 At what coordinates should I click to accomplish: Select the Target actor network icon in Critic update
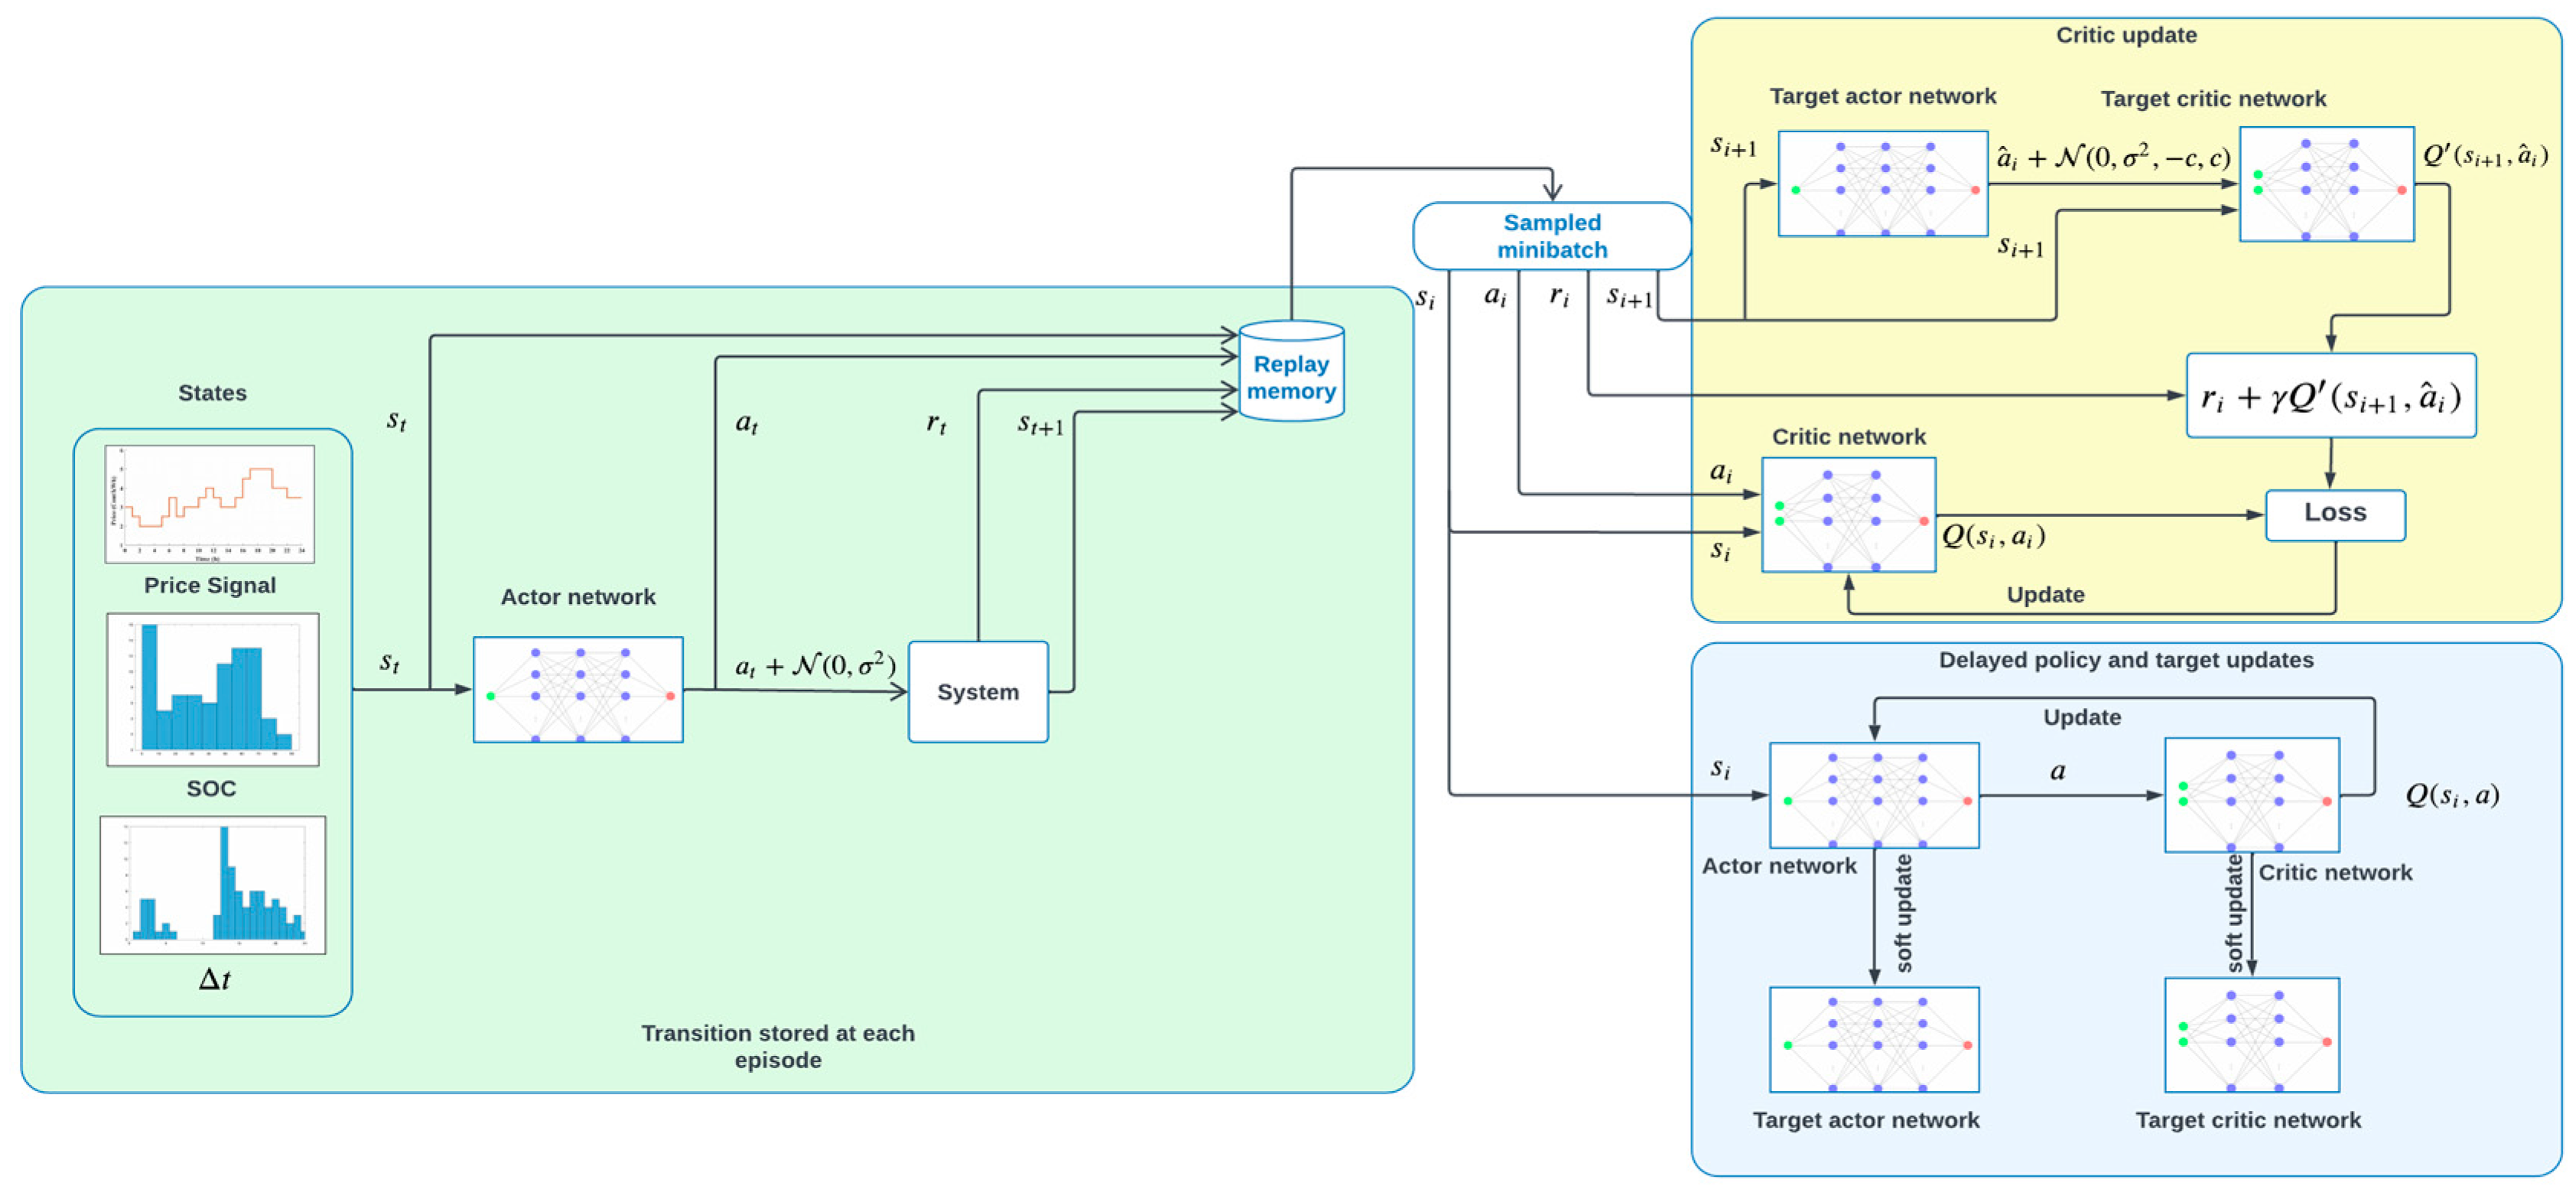(1882, 184)
